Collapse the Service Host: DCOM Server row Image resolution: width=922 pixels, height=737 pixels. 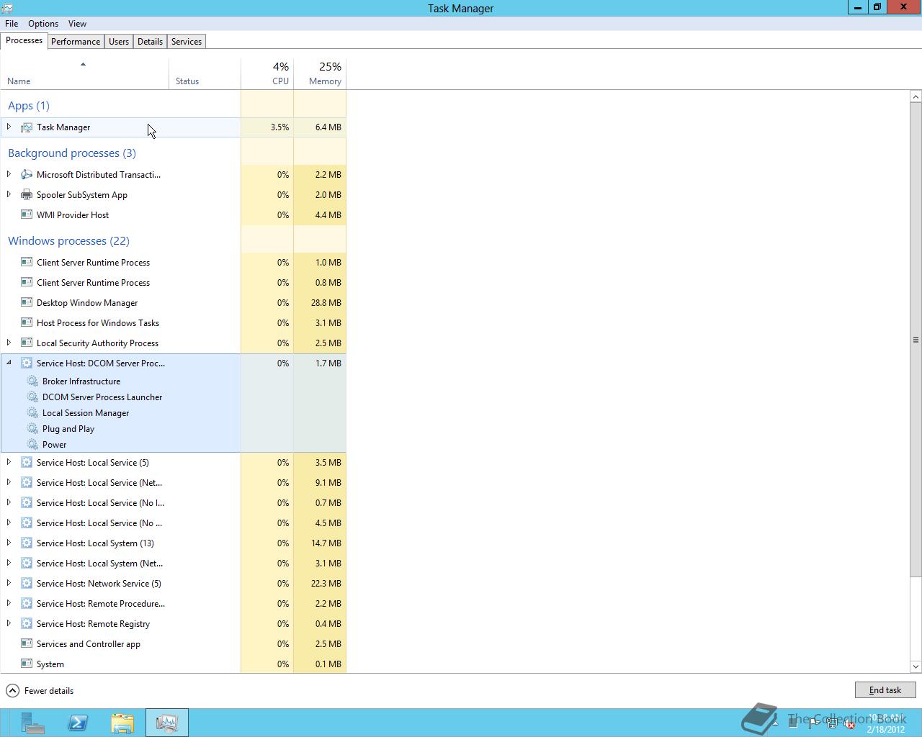[9, 363]
